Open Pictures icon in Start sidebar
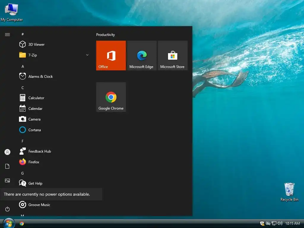 coord(7,180)
